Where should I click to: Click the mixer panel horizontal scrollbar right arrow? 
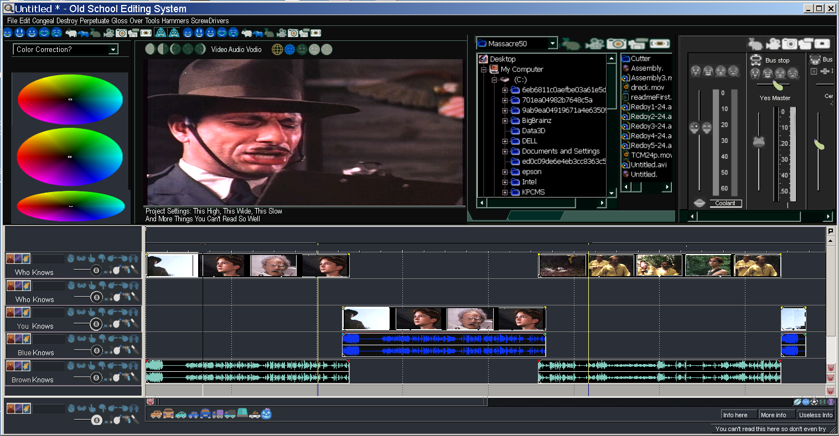pyautogui.click(x=828, y=216)
